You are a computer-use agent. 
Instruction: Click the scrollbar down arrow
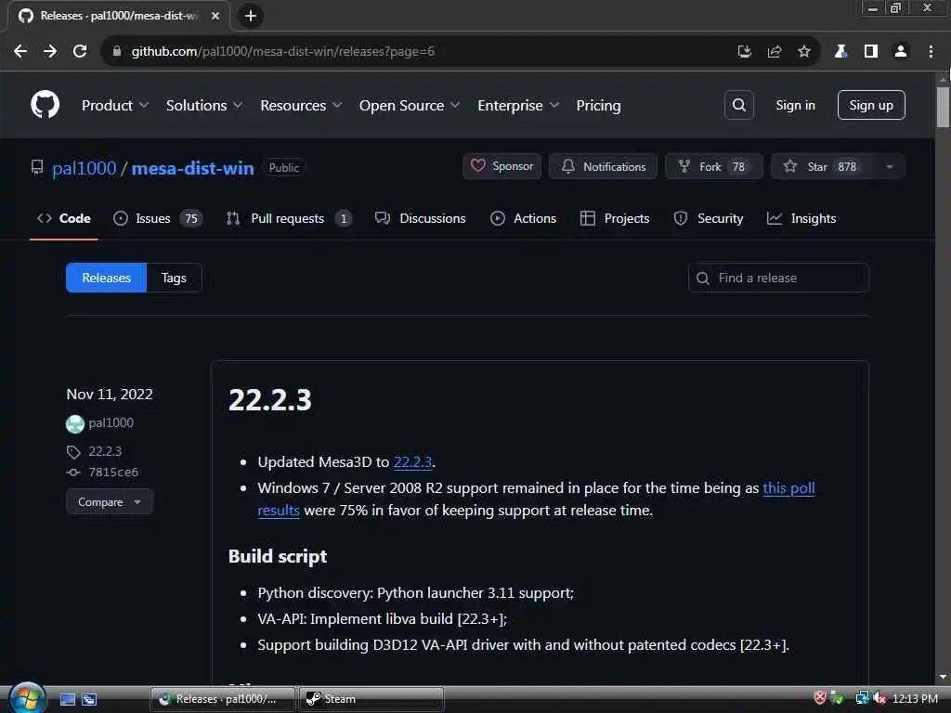943,677
